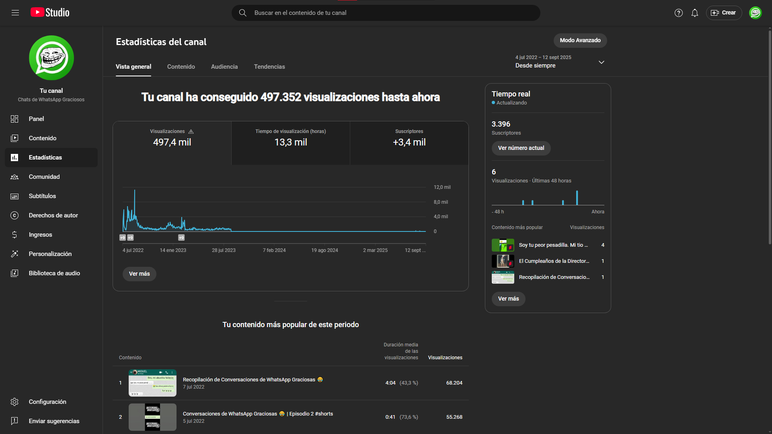Click Ver más in Tiempo real panel
Viewport: 772px width, 434px height.
tap(509, 299)
